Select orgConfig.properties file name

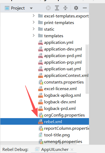click(x=64, y=115)
